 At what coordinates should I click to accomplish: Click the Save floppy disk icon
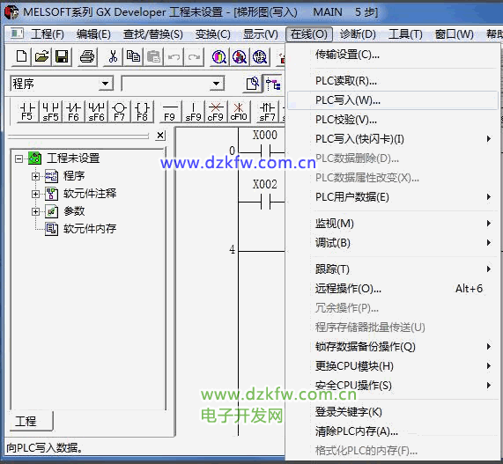(x=62, y=56)
